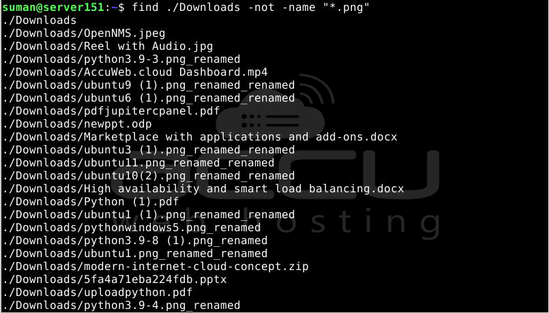Select the ubuntu11.png_renamed_renamed line
The height and width of the screenshot is (313, 549).
click(138, 163)
